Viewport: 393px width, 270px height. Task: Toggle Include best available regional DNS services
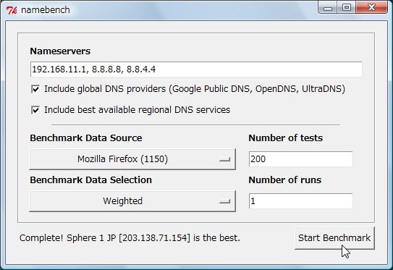pyautogui.click(x=35, y=110)
